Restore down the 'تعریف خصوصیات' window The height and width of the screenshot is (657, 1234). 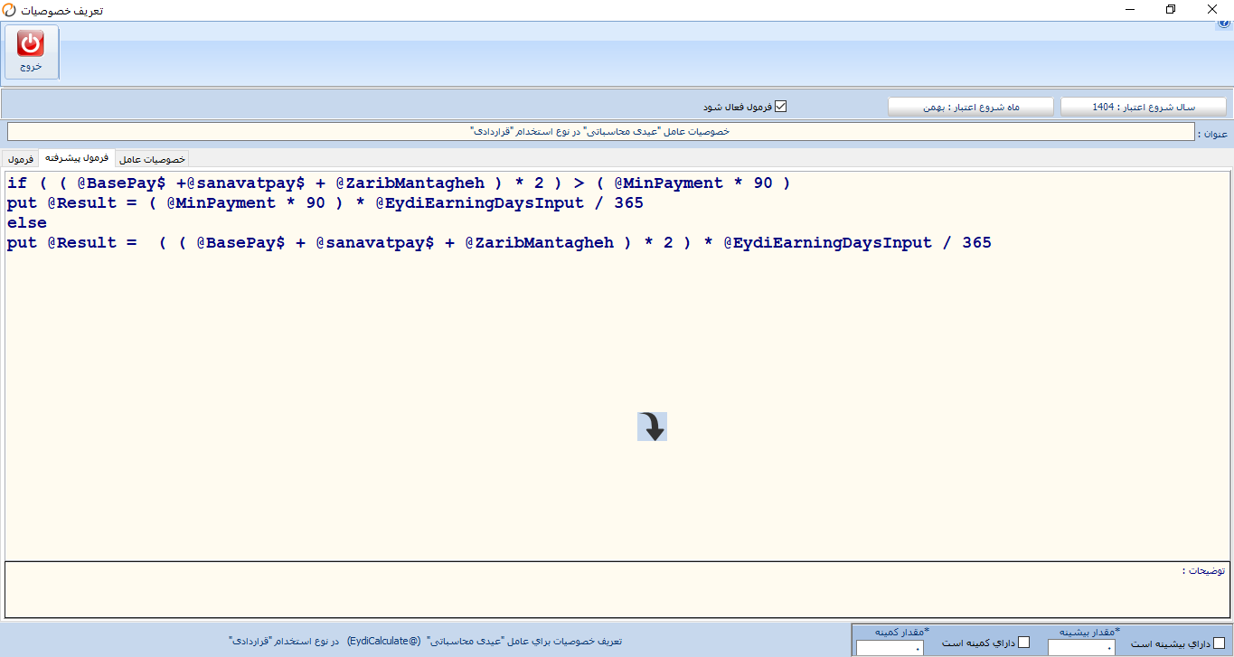coord(1171,9)
